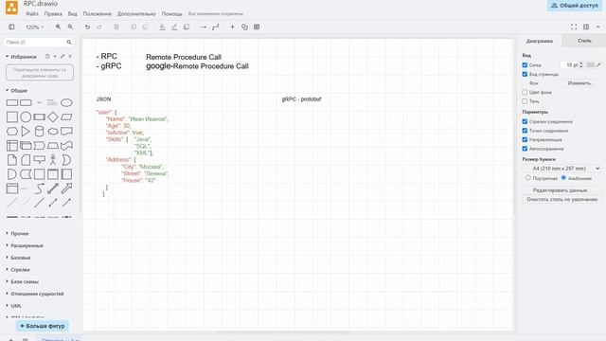Image resolution: width=606 pixels, height=341 pixels.
Task: Select the ellipse shape
Action: pyautogui.click(x=66, y=103)
